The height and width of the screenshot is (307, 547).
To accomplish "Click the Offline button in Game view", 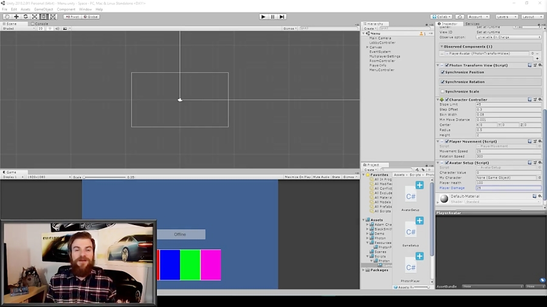I will (181, 234).
